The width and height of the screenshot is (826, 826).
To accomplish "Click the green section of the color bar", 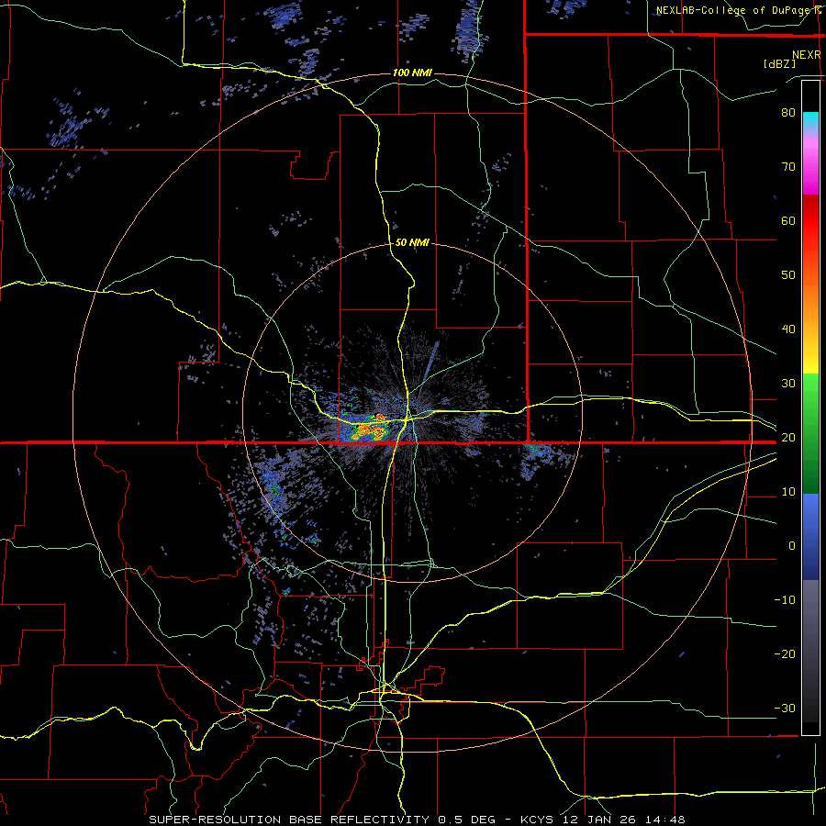I will (x=810, y=433).
